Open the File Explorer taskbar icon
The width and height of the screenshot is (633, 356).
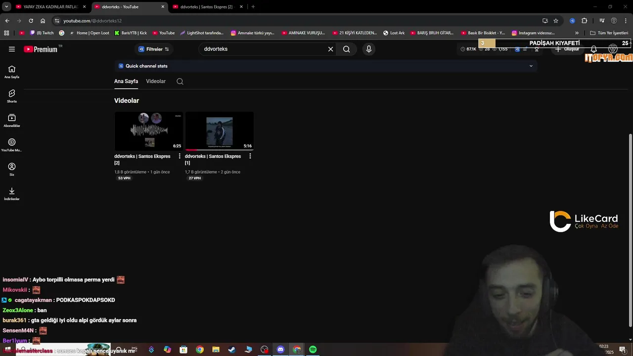tap(216, 350)
